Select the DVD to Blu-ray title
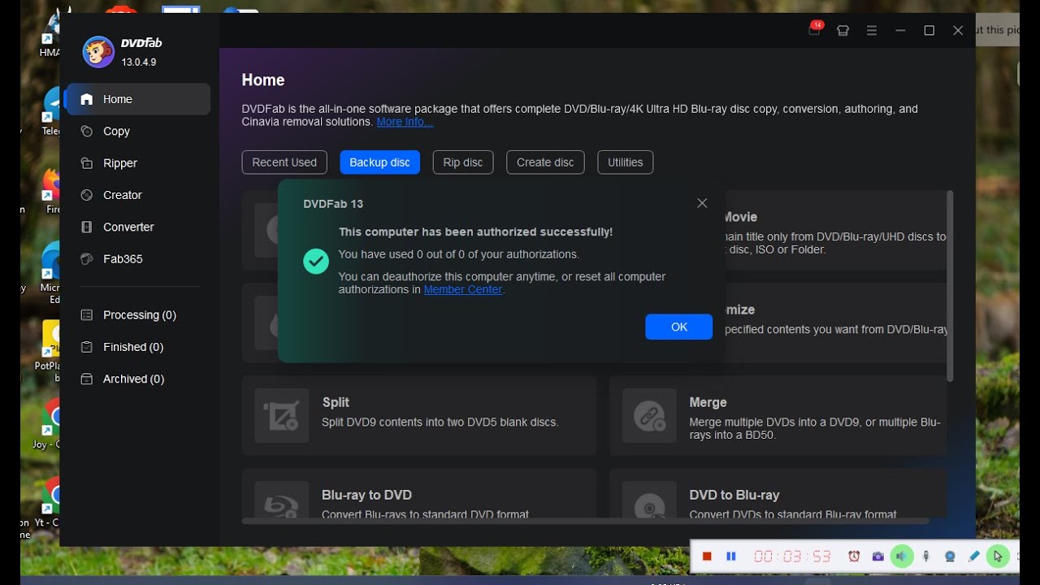The image size is (1040, 585). (x=734, y=495)
